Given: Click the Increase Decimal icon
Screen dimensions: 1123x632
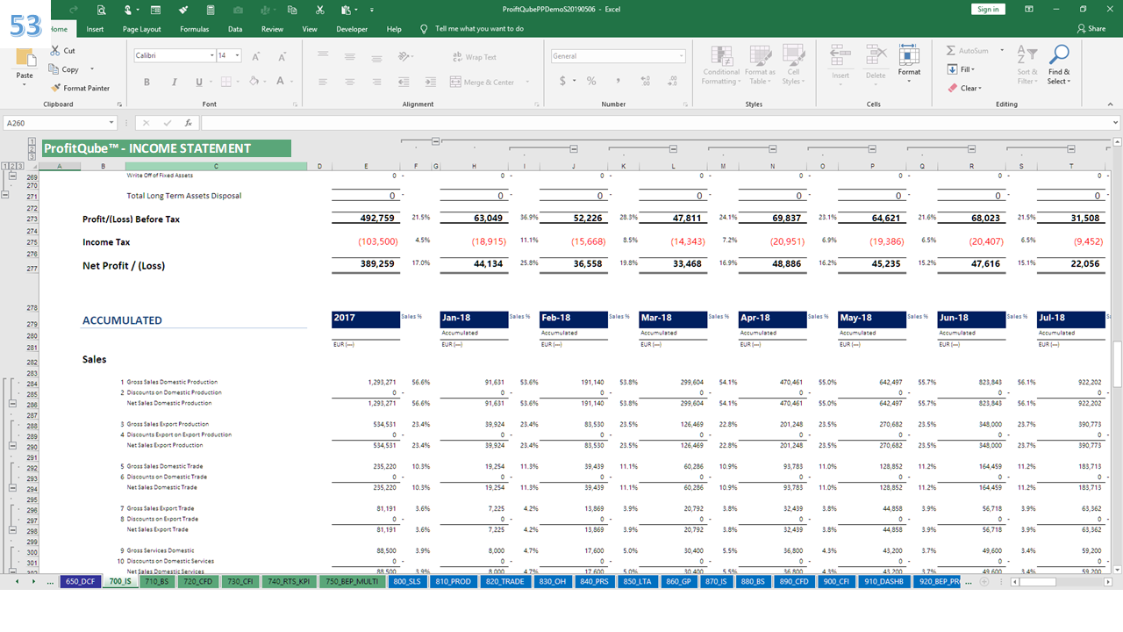Looking at the screenshot, I should 643,82.
